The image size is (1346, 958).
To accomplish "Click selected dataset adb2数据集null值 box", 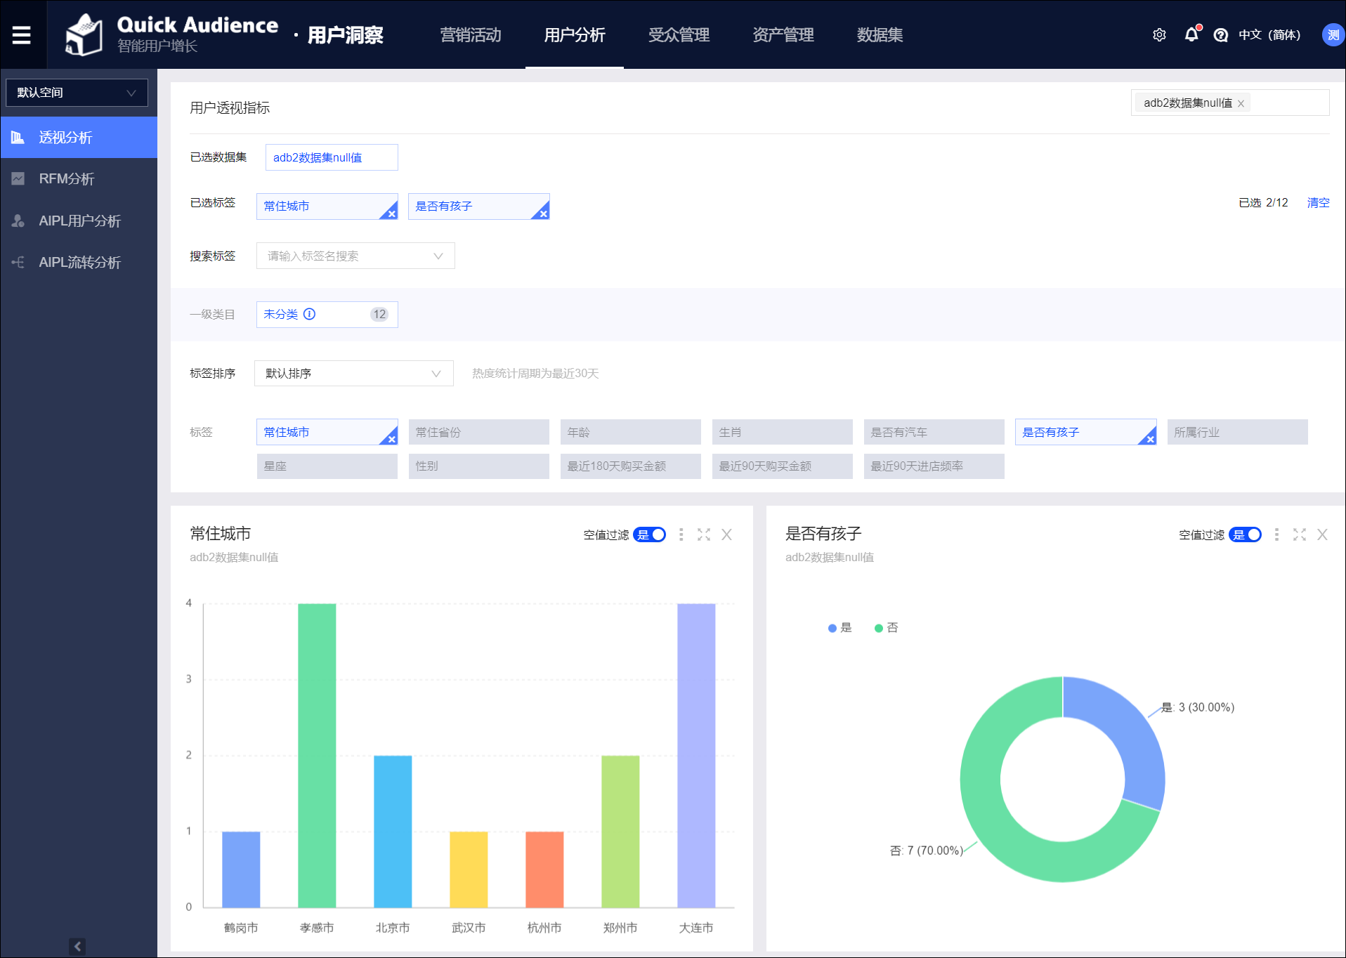I will [332, 157].
